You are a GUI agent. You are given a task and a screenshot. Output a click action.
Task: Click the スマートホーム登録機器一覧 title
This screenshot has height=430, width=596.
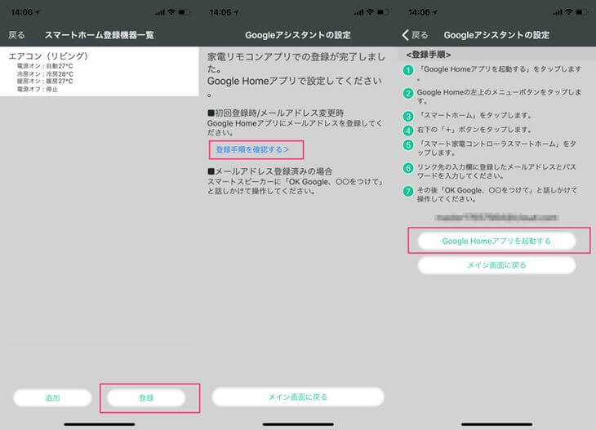point(100,35)
